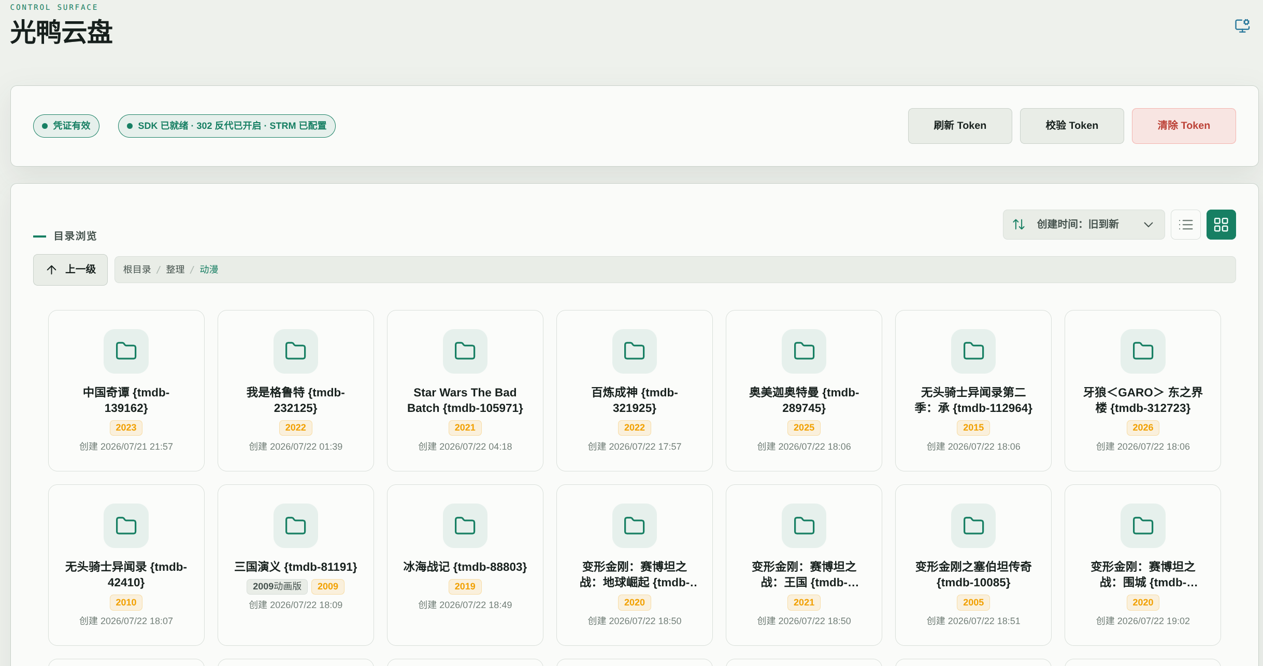Open the Star Wars The Bad Batch folder icon

465,351
